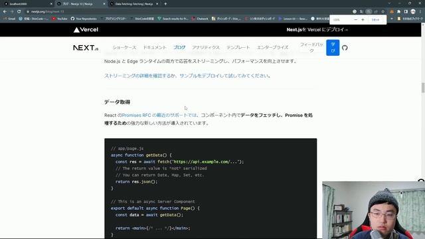Click the bookmark star icon
Viewport: 425px width, 239px height.
click(x=382, y=12)
